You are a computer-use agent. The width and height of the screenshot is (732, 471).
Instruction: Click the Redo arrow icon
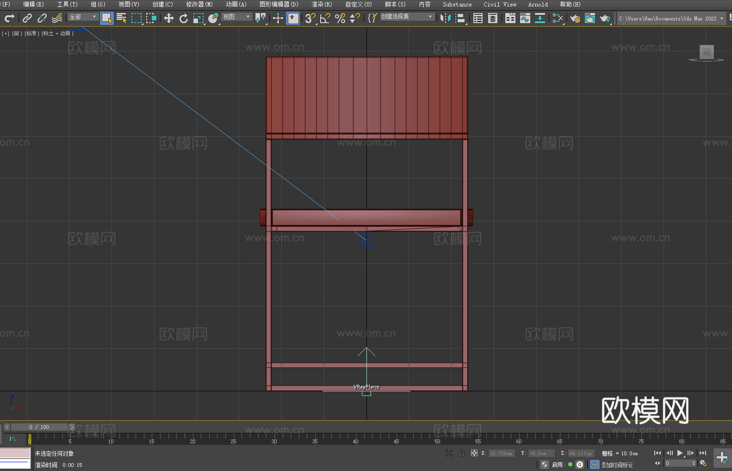[x=9, y=18]
